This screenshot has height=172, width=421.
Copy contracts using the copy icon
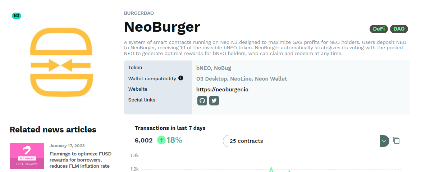(x=396, y=141)
